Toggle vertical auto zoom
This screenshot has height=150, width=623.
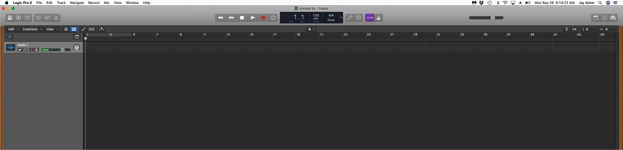566,29
